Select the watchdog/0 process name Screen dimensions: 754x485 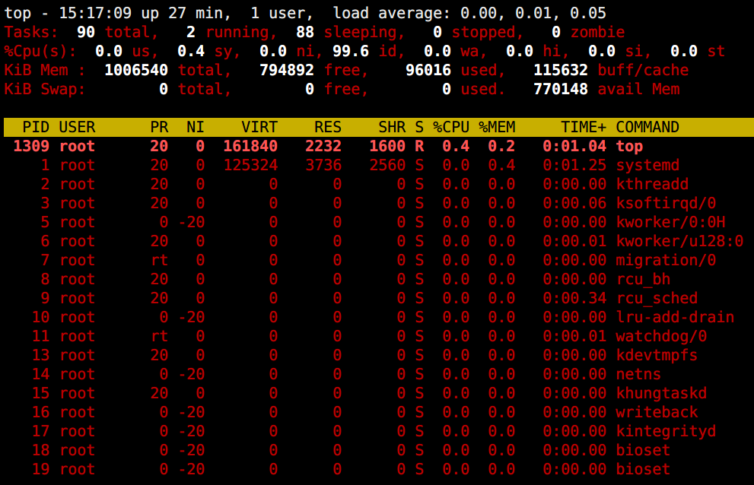661,336
